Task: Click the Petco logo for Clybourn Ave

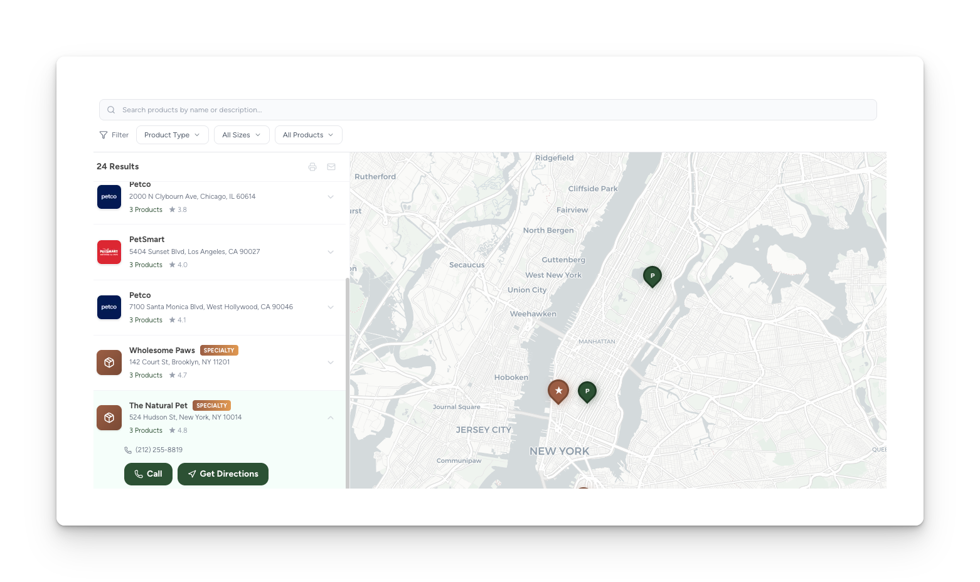Action: [109, 197]
